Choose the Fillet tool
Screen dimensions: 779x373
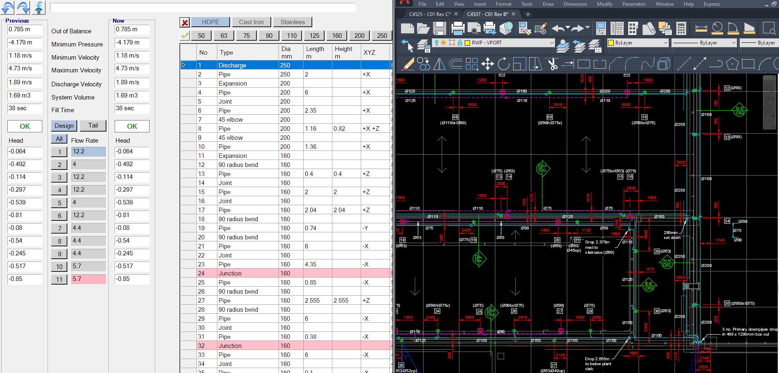point(631,64)
